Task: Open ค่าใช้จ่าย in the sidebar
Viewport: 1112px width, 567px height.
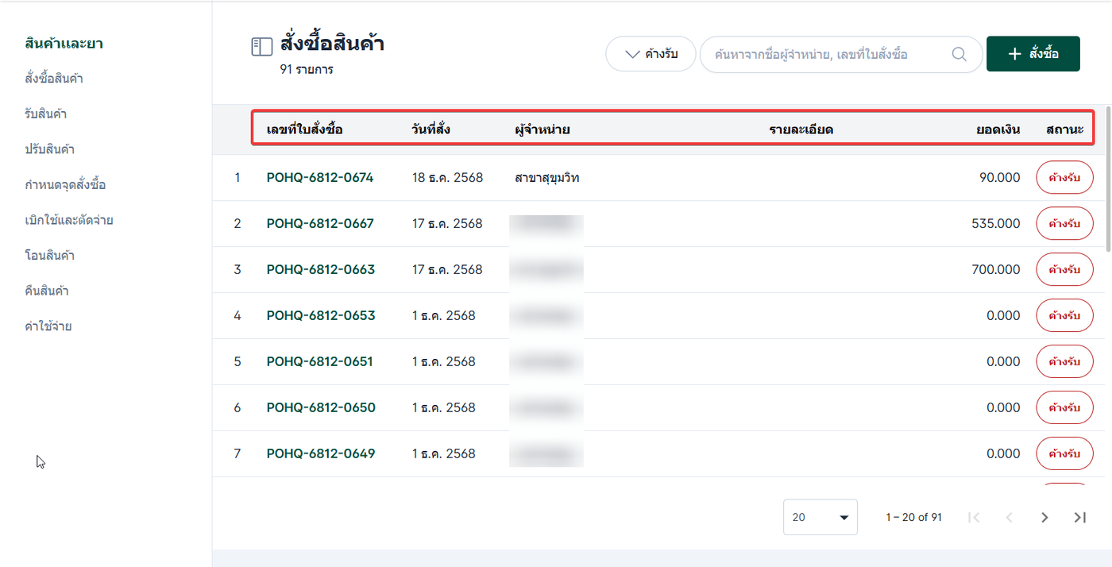Action: tap(48, 326)
